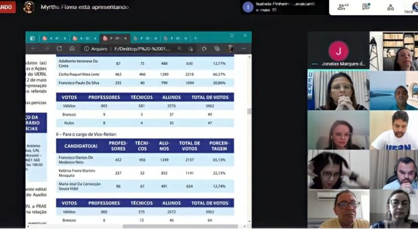Open the browser three-dot settings menu

point(244,49)
